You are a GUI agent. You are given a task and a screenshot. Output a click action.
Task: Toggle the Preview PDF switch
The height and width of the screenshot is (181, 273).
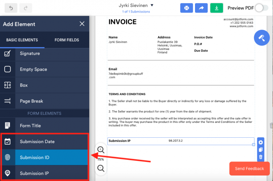click(262, 8)
